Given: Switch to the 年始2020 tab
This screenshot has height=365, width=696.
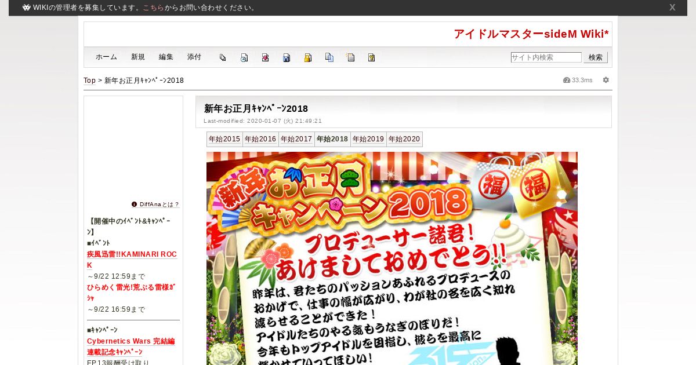Looking at the screenshot, I should 404,139.
